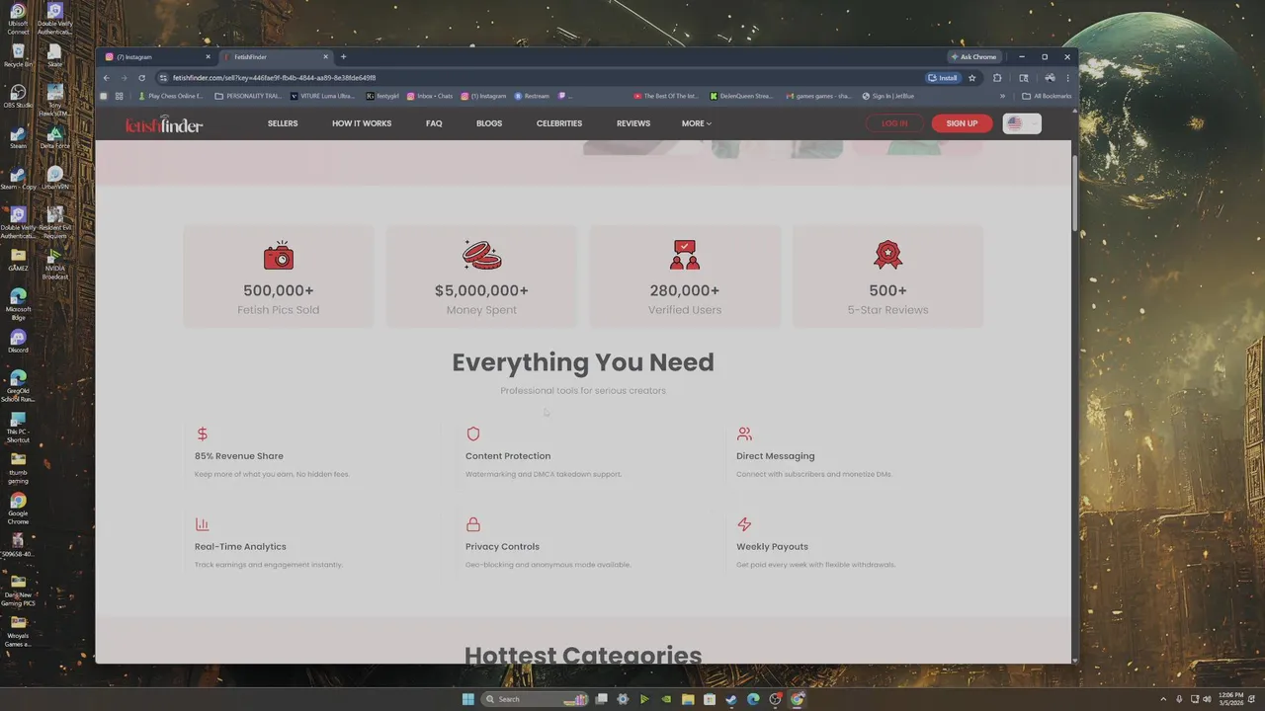This screenshot has width=1265, height=711.
Task: Bookmark this page with the star icon
Action: pos(972,78)
